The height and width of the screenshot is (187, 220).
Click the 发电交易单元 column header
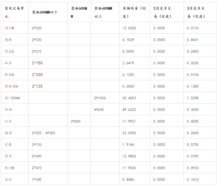15,12
